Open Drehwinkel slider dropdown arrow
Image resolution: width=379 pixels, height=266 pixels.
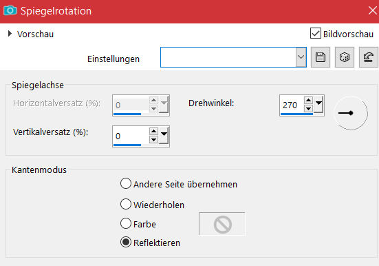[319, 104]
